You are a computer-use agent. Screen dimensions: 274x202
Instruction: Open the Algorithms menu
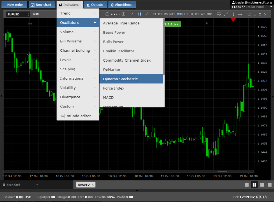point(122,5)
